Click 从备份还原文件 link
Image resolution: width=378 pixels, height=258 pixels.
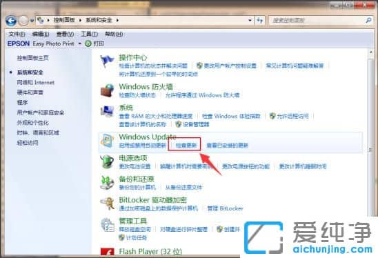183,188
